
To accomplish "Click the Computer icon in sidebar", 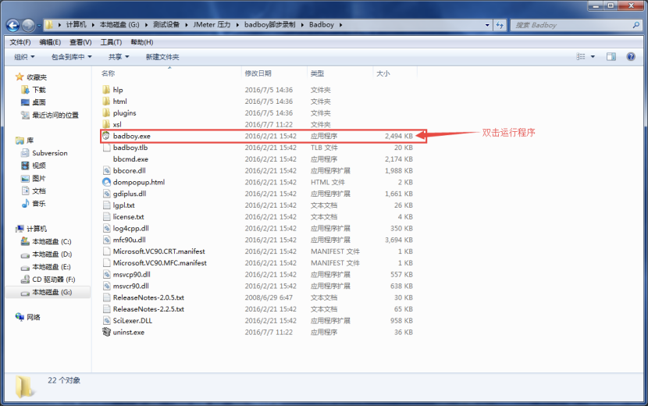I will click(x=20, y=229).
